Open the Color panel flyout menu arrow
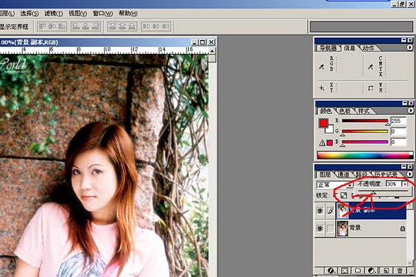This screenshot has width=416, height=277. point(410,110)
